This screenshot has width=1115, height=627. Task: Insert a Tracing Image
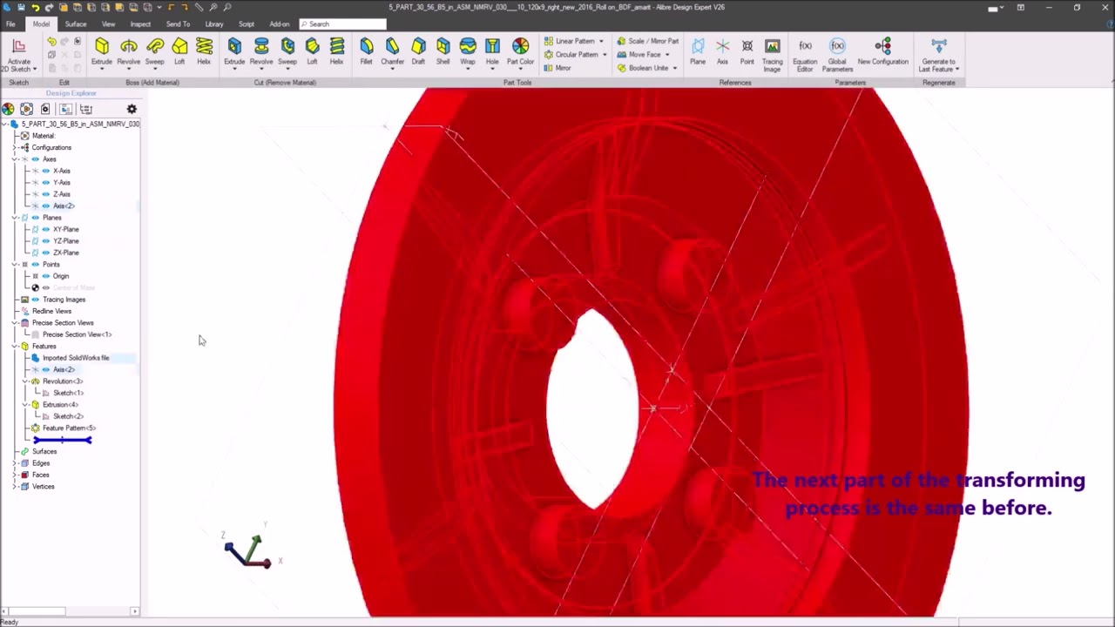point(773,54)
